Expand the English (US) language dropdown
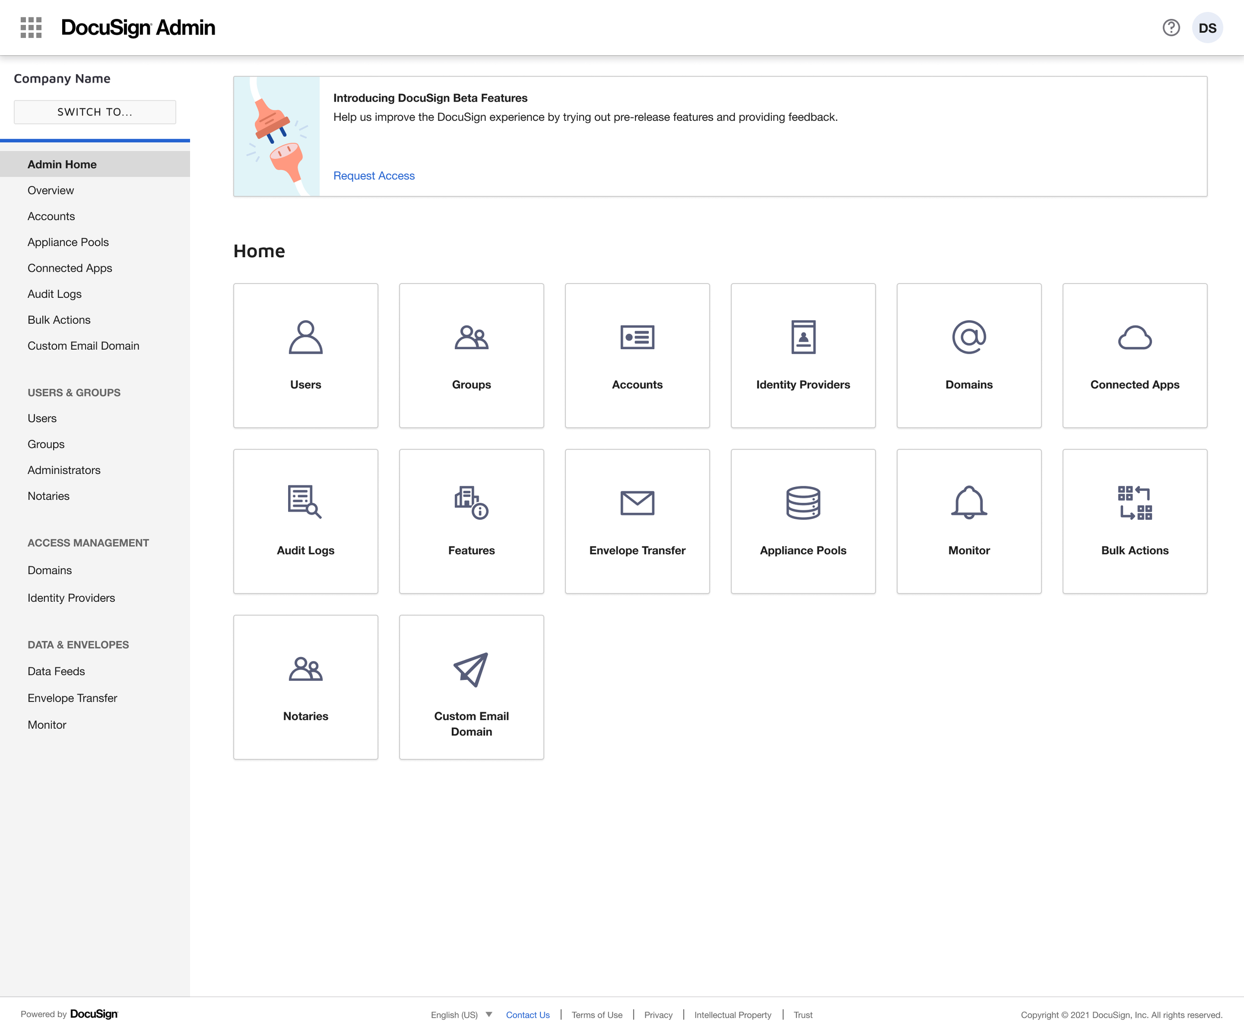 (x=461, y=1015)
